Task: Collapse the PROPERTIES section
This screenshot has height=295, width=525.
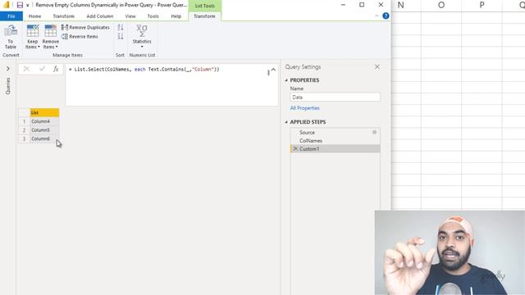Action: coord(286,80)
